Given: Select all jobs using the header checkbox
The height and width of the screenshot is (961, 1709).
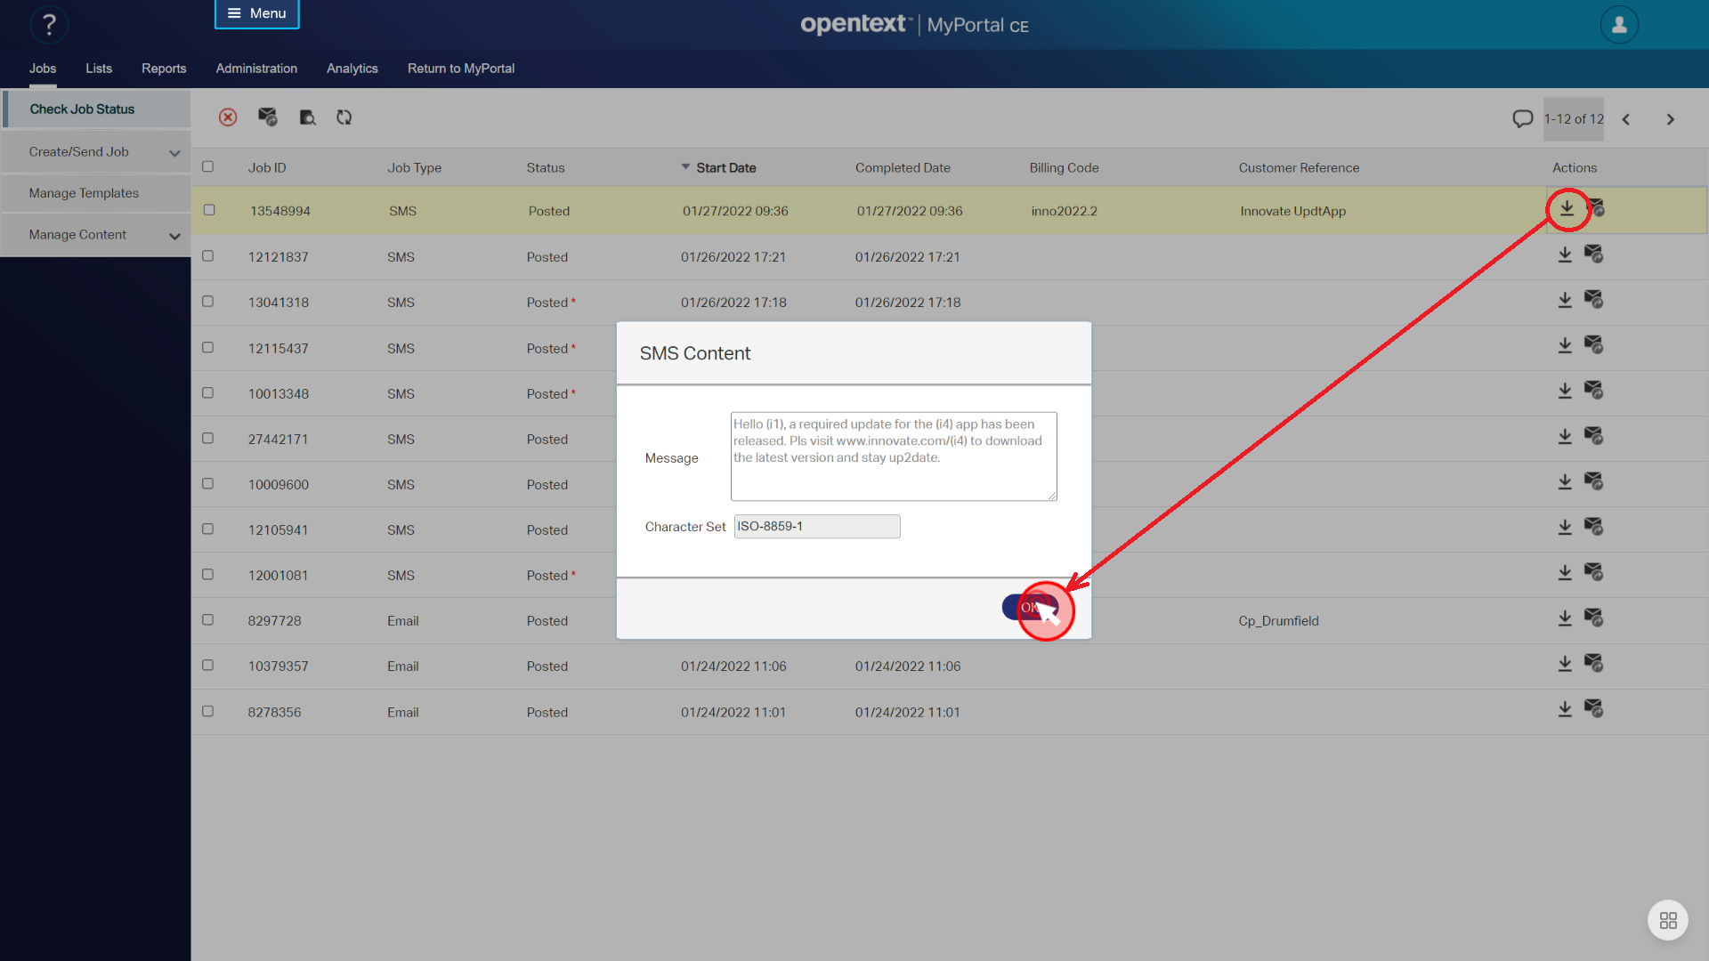Looking at the screenshot, I should [x=207, y=166].
